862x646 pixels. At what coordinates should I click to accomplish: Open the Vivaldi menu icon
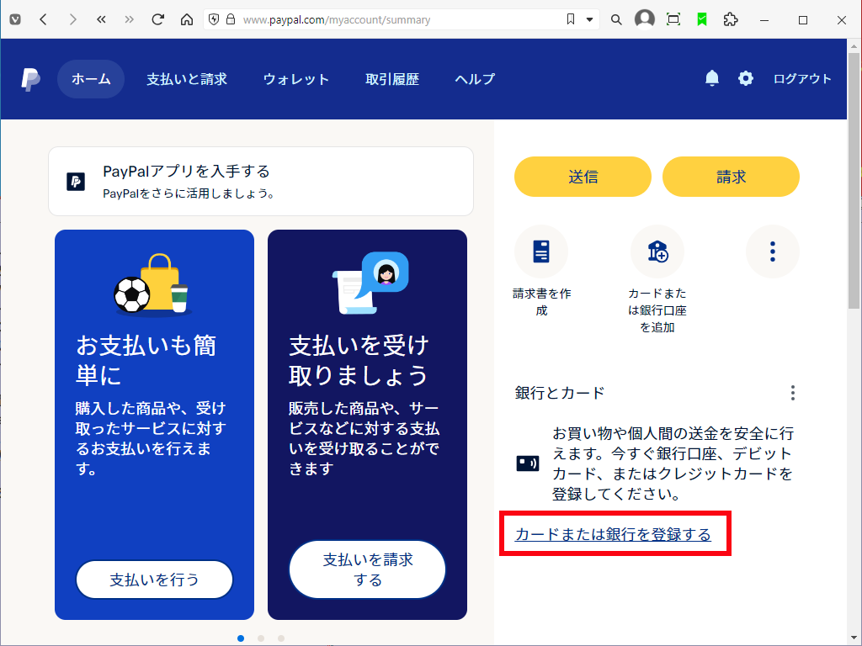coord(15,20)
